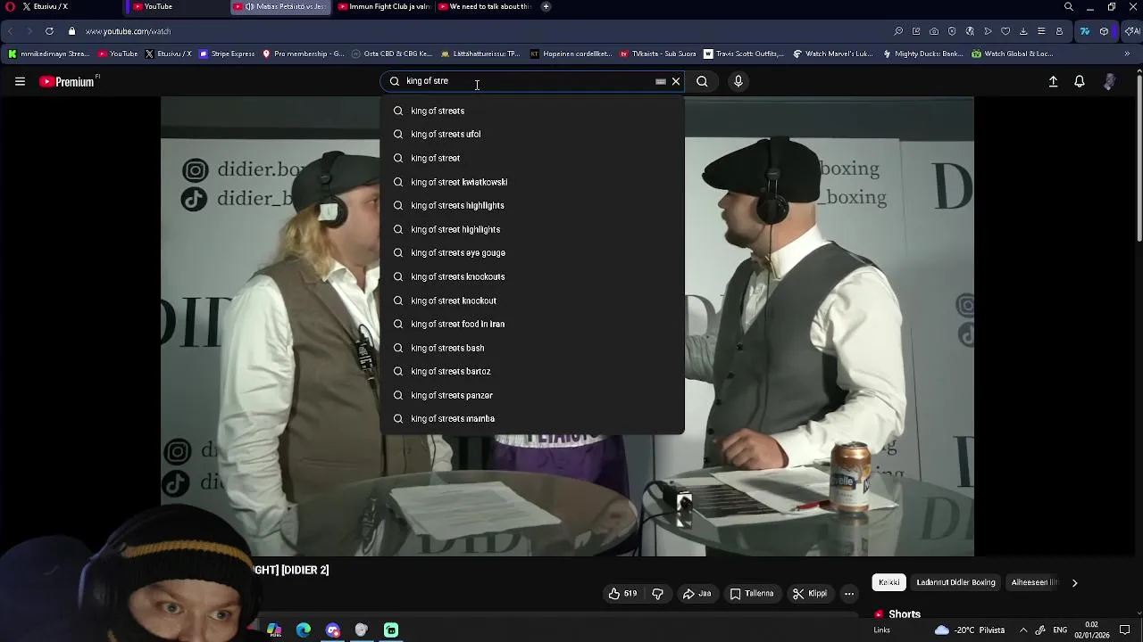Select suggestion 'king of street'

(532, 158)
